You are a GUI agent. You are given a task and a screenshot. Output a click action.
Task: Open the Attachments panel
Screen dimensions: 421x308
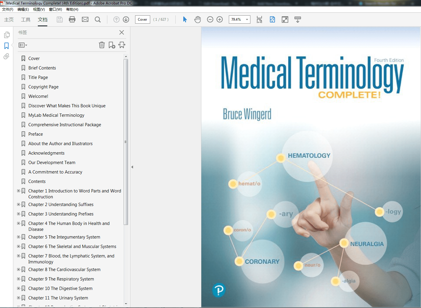tap(6, 56)
